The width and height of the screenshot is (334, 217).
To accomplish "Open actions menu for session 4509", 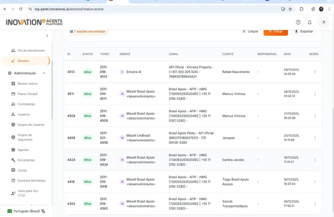I will pos(315,116).
